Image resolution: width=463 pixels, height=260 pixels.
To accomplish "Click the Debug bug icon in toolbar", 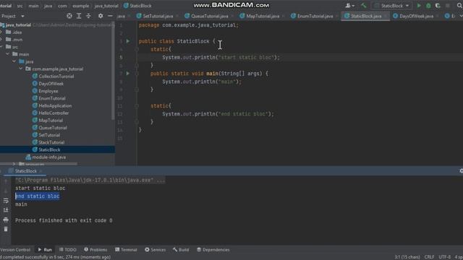I will pyautogui.click(x=428, y=6).
